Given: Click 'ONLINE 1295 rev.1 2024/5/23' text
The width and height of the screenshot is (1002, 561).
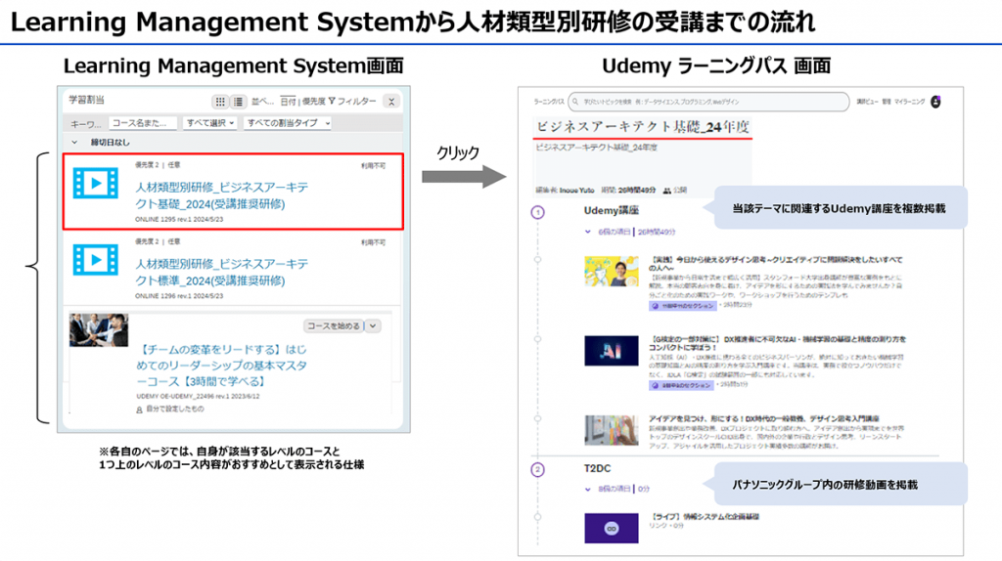Looking at the screenshot, I should 179,219.
